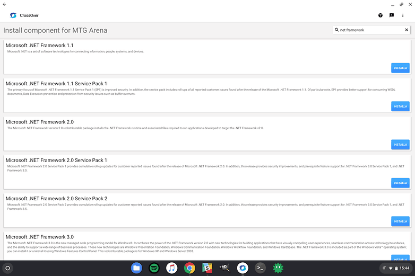The height and width of the screenshot is (276, 415).
Task: Open the ChromeOS launcher circle button
Action: 8,268
